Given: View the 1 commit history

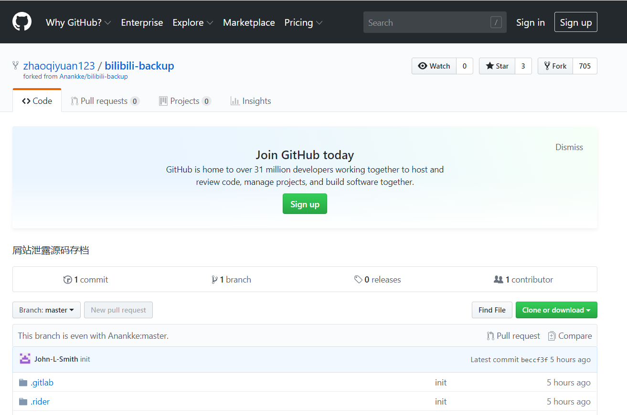Looking at the screenshot, I should (x=86, y=280).
